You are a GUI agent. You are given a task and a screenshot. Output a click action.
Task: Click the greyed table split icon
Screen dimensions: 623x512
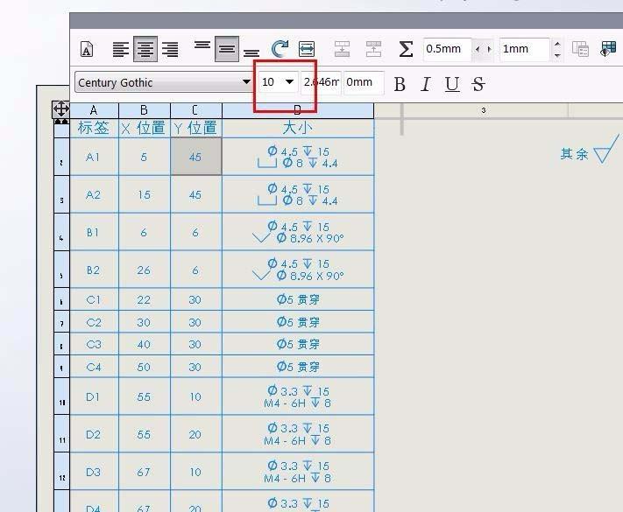(580, 49)
